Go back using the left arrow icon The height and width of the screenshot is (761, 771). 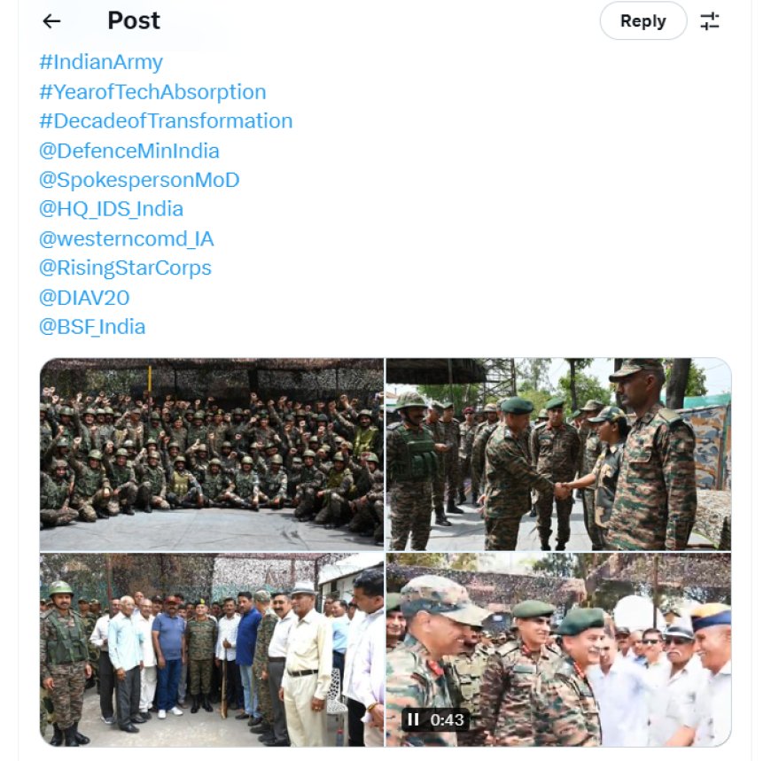[x=51, y=21]
